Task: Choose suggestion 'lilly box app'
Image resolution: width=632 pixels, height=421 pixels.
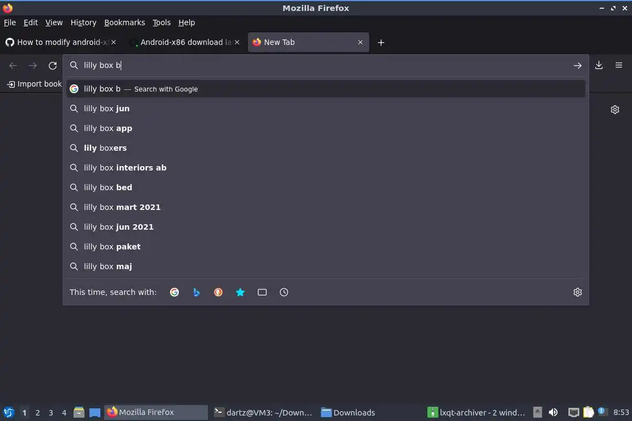Action: point(326,128)
